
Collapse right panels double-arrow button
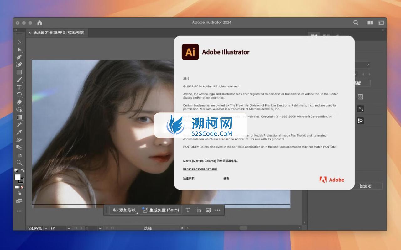tap(383, 30)
